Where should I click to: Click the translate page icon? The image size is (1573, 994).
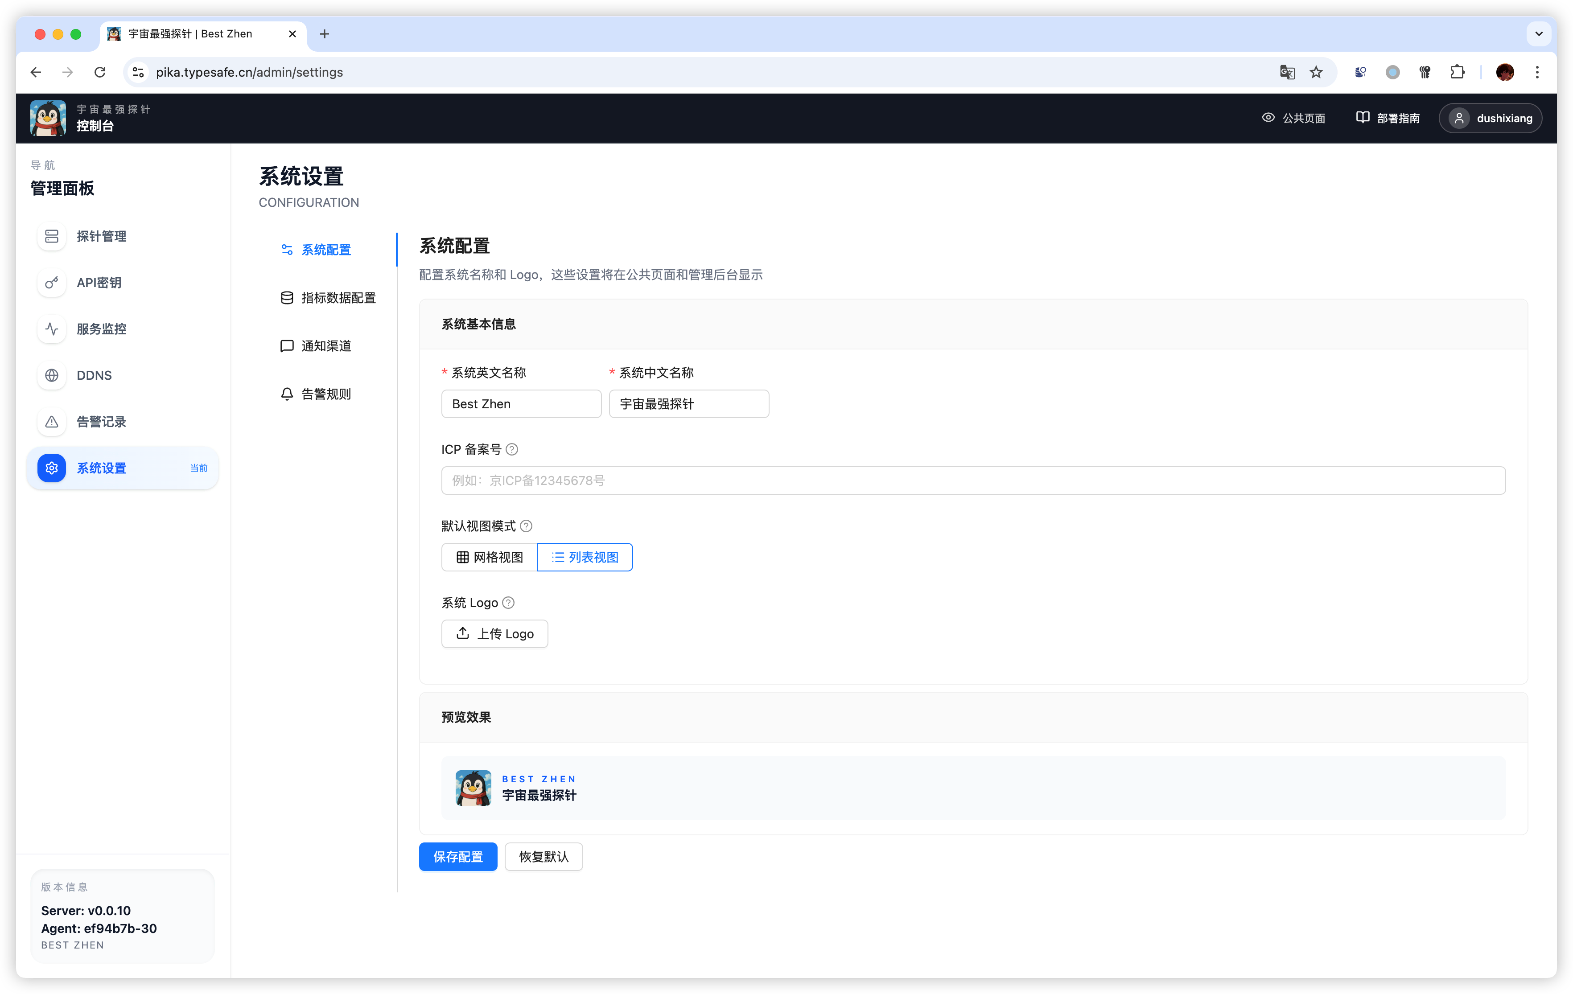point(1287,72)
